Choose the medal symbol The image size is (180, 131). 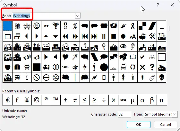[65, 26]
